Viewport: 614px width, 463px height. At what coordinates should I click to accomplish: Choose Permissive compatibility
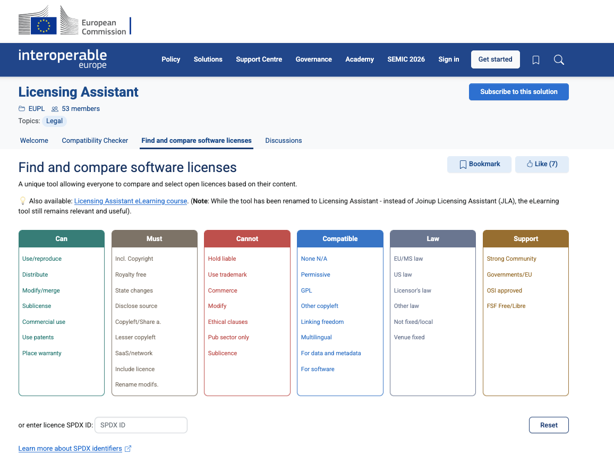click(x=315, y=275)
